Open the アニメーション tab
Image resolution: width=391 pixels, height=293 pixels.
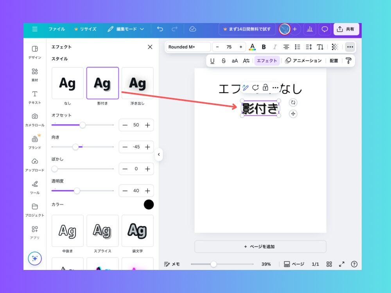click(x=303, y=61)
